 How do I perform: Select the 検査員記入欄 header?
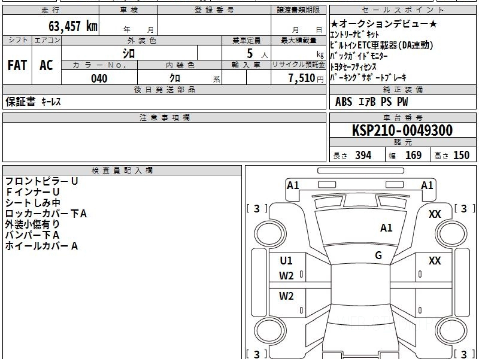pos(122,170)
